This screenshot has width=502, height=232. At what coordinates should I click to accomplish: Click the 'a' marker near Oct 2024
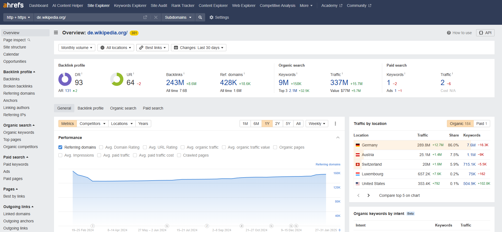click(241, 226)
